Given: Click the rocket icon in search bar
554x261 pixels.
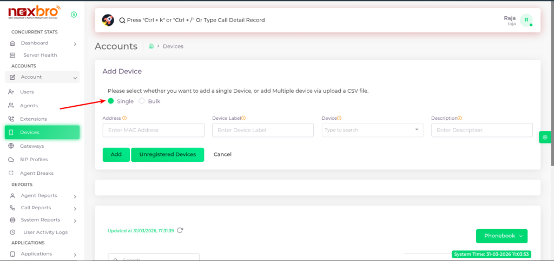Looking at the screenshot, I should (108, 20).
